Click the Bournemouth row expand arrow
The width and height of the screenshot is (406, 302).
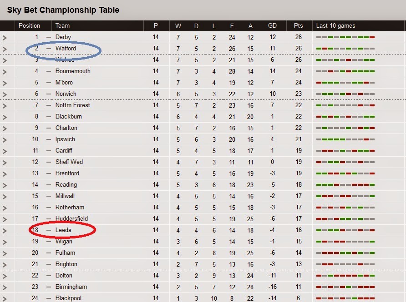tap(5, 72)
